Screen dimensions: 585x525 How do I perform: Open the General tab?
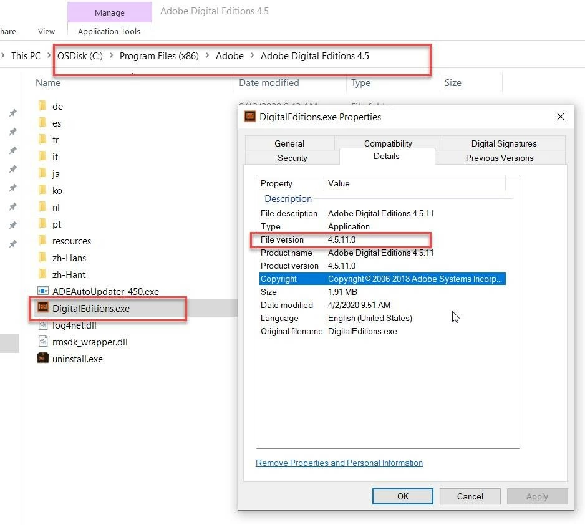point(289,143)
